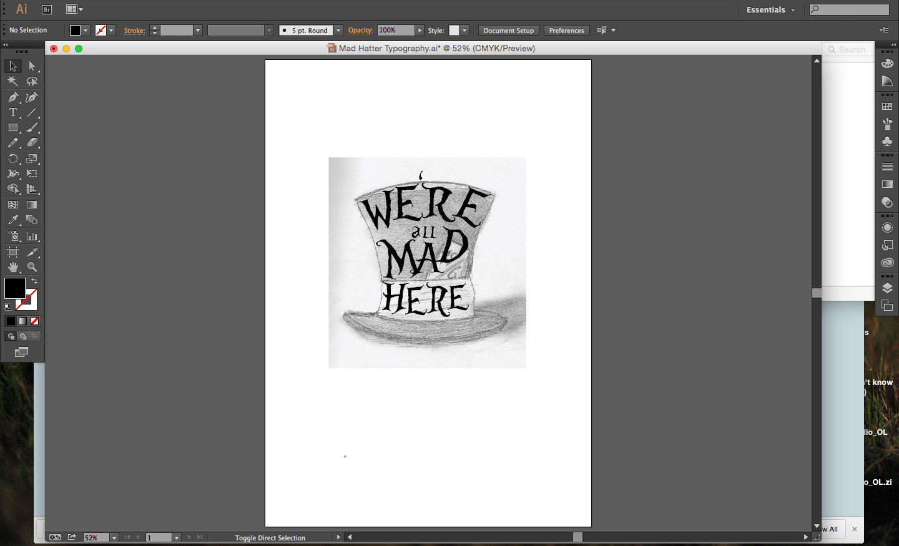This screenshot has height=546, width=899.
Task: Select the Rotate tool
Action: pyautogui.click(x=13, y=158)
